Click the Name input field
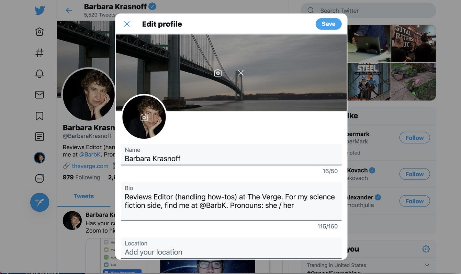Image resolution: width=461 pixels, height=274 pixels. pyautogui.click(x=231, y=158)
